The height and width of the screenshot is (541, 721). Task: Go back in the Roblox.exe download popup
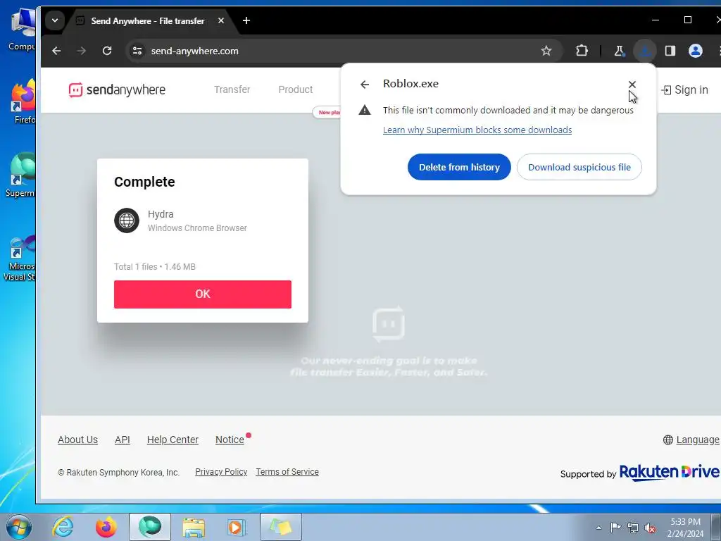365,85
